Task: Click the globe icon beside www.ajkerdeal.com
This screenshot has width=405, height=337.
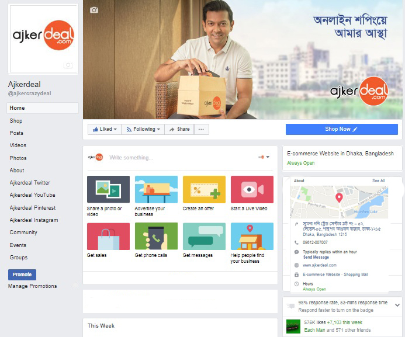Action: click(x=296, y=265)
